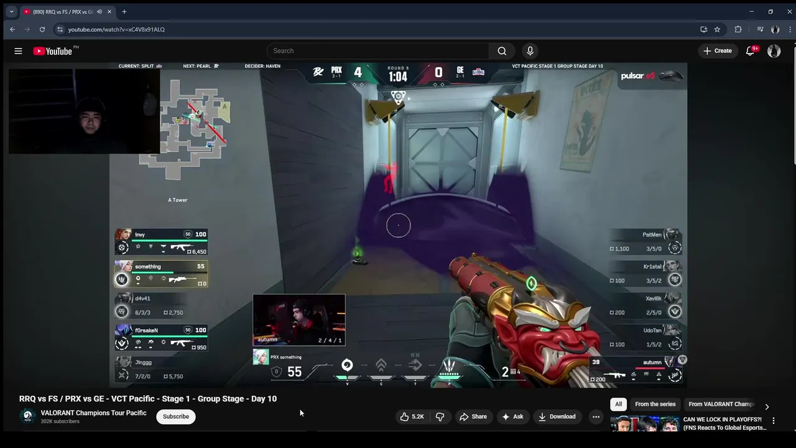Start voice search with the microphone icon
Viewport: 796px width, 448px height.
[530, 51]
